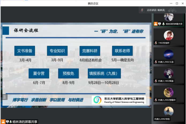Viewport: 186px width, 124px height.
Task: Click muted mic icon beside 机器人2002管翰申
Action: tap(156, 100)
